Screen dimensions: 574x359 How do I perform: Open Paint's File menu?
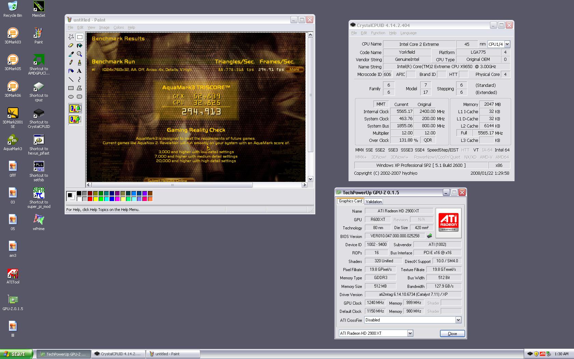[70, 27]
